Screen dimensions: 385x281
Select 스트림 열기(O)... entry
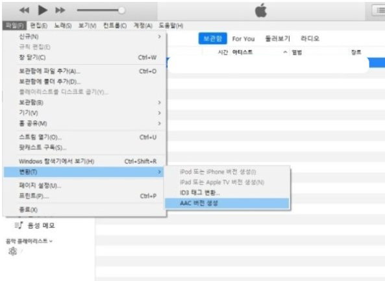tap(84, 137)
